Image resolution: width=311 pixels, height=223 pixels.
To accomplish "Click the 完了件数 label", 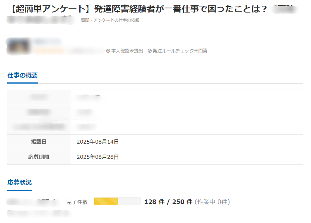I will (x=77, y=202).
